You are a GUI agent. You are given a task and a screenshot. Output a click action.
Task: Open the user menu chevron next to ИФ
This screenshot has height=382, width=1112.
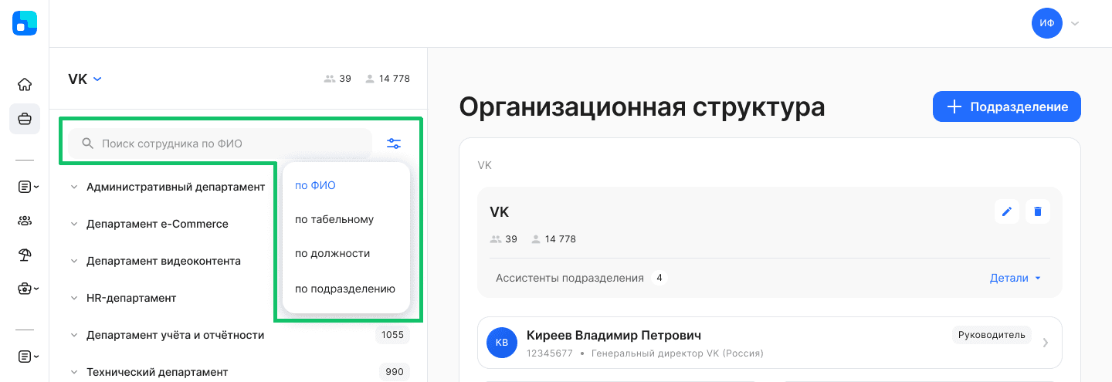click(1074, 23)
